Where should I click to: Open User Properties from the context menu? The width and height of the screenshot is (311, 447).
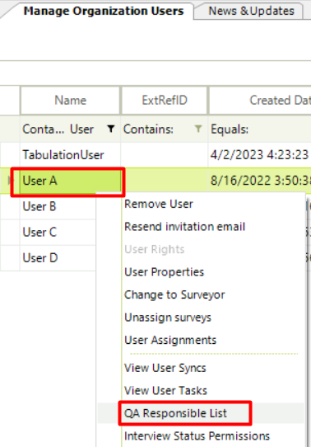click(x=164, y=272)
